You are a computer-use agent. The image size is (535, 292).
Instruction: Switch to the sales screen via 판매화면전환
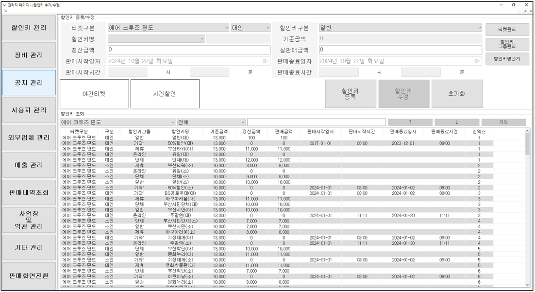[x=29, y=275]
